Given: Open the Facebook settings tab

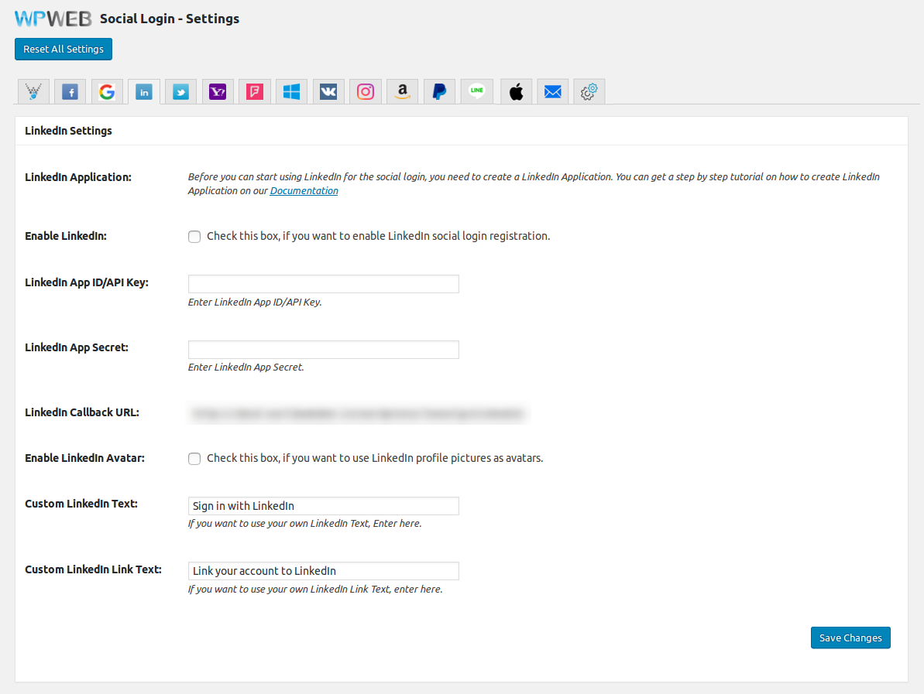Looking at the screenshot, I should pyautogui.click(x=70, y=92).
